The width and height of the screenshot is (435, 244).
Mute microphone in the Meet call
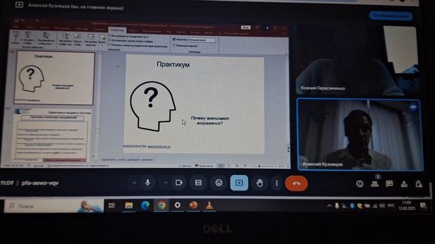click(147, 182)
